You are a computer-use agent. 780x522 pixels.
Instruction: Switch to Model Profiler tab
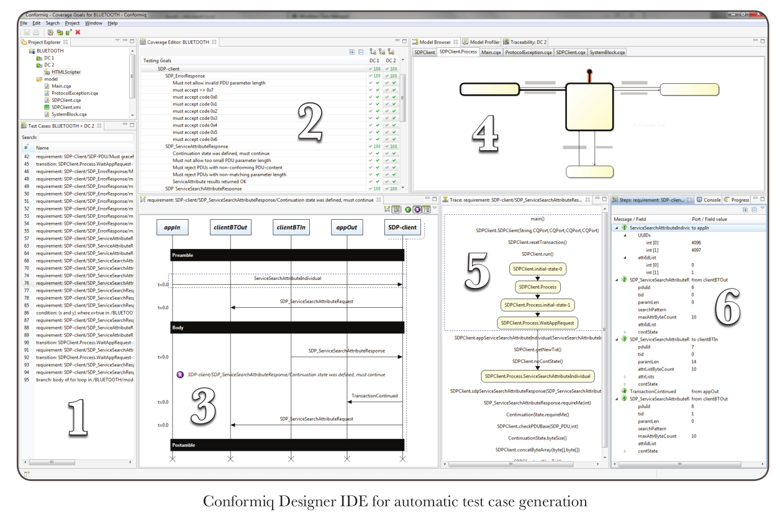point(481,42)
